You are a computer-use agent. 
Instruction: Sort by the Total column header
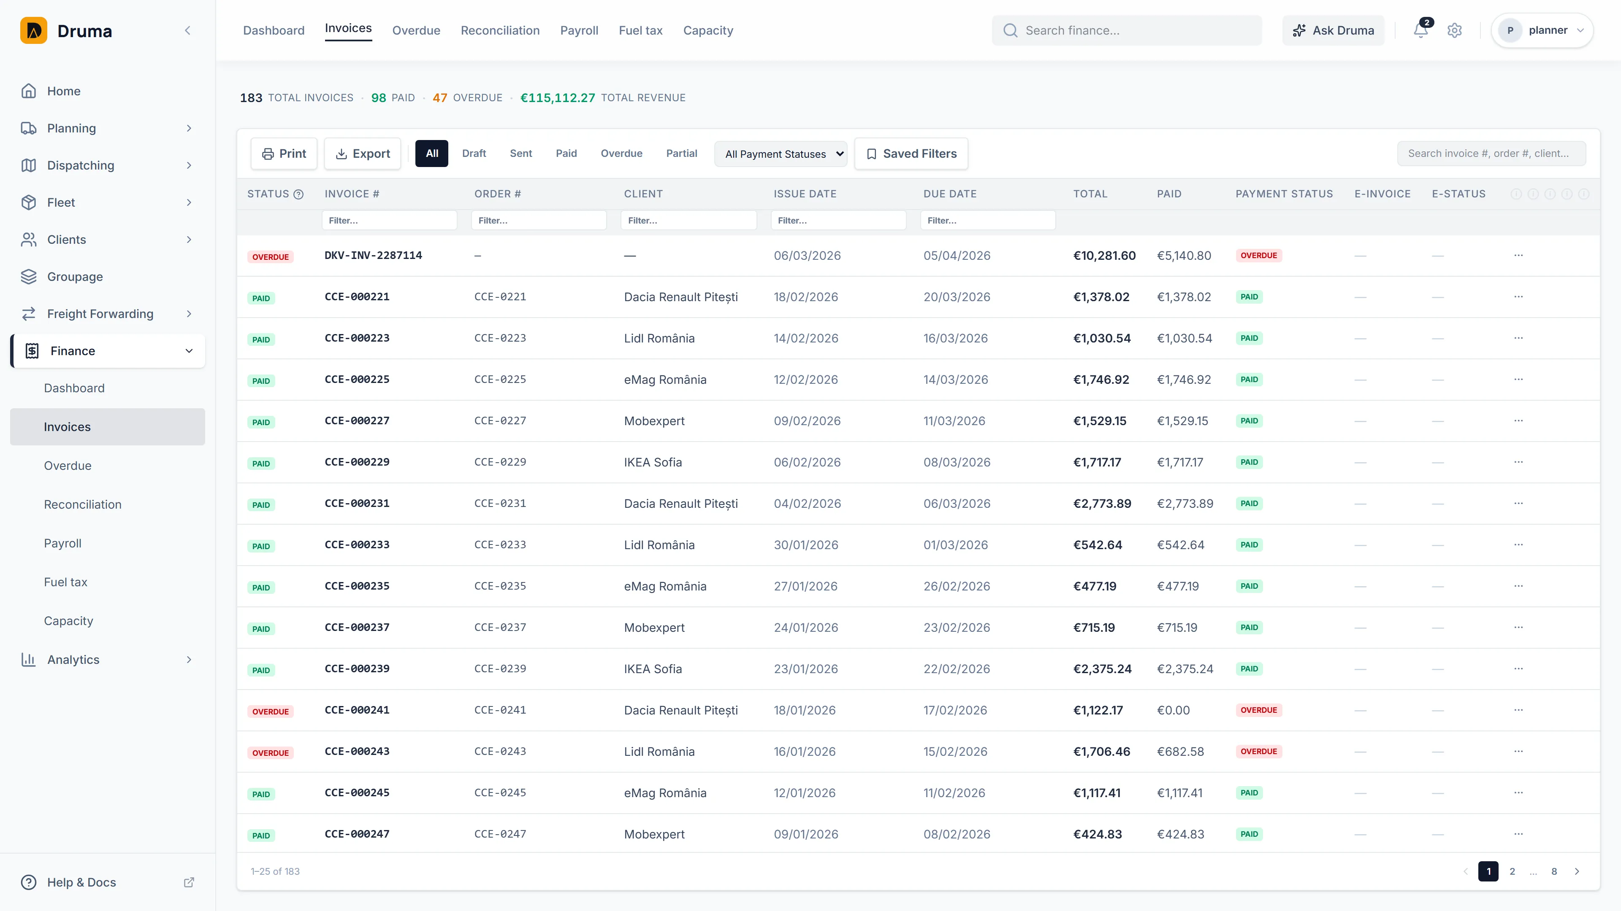tap(1090, 194)
